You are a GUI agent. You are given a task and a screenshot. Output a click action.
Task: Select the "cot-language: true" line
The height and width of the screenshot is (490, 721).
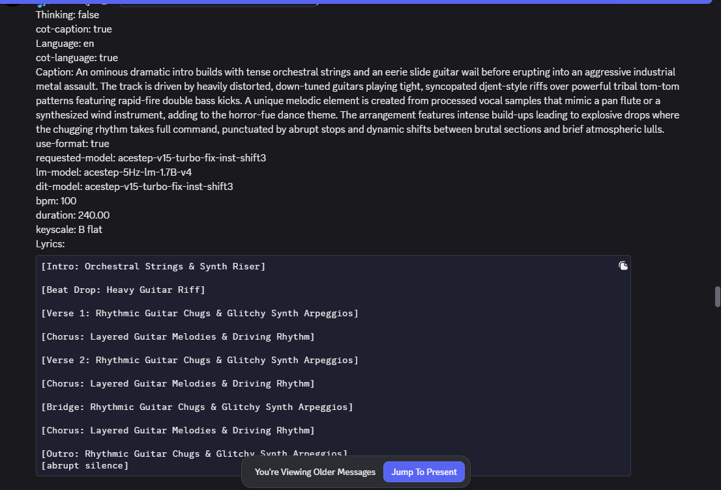point(77,57)
